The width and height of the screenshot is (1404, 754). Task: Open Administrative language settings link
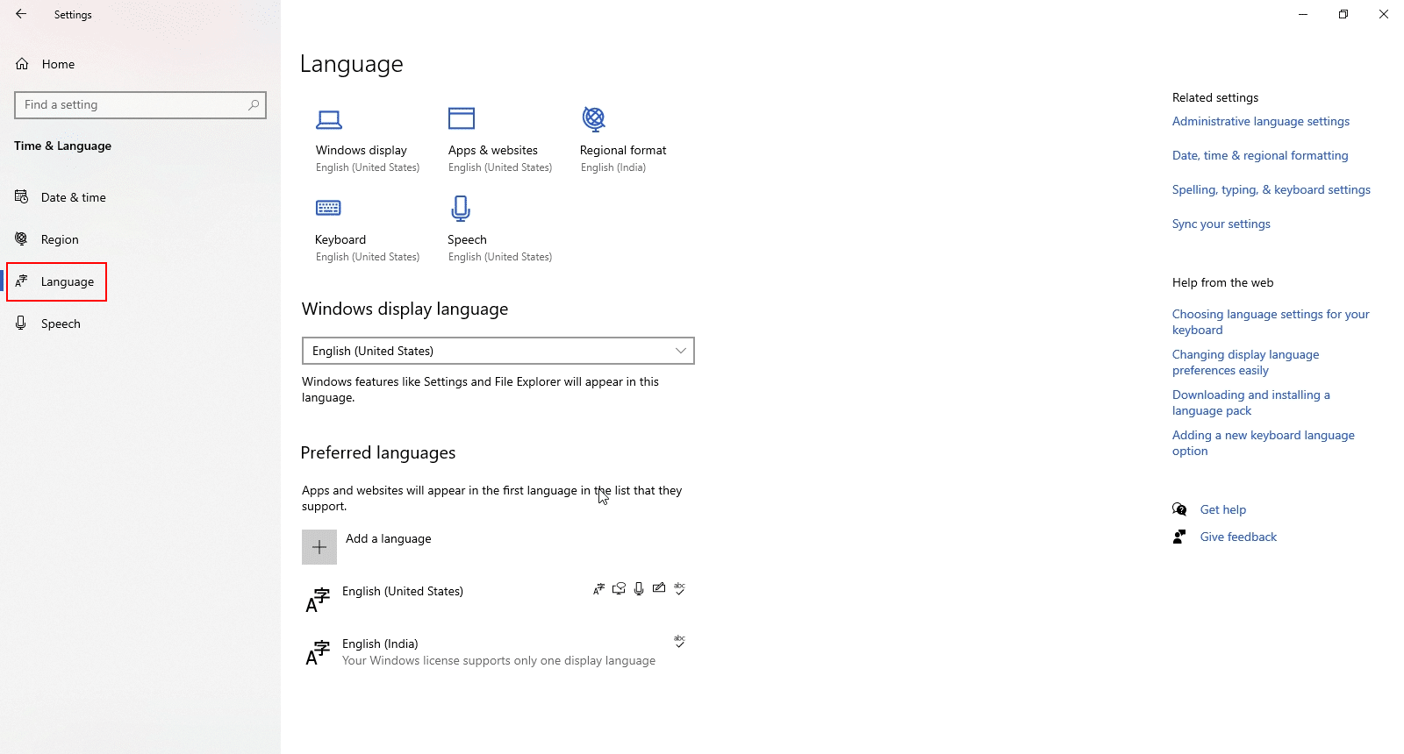(1261, 122)
